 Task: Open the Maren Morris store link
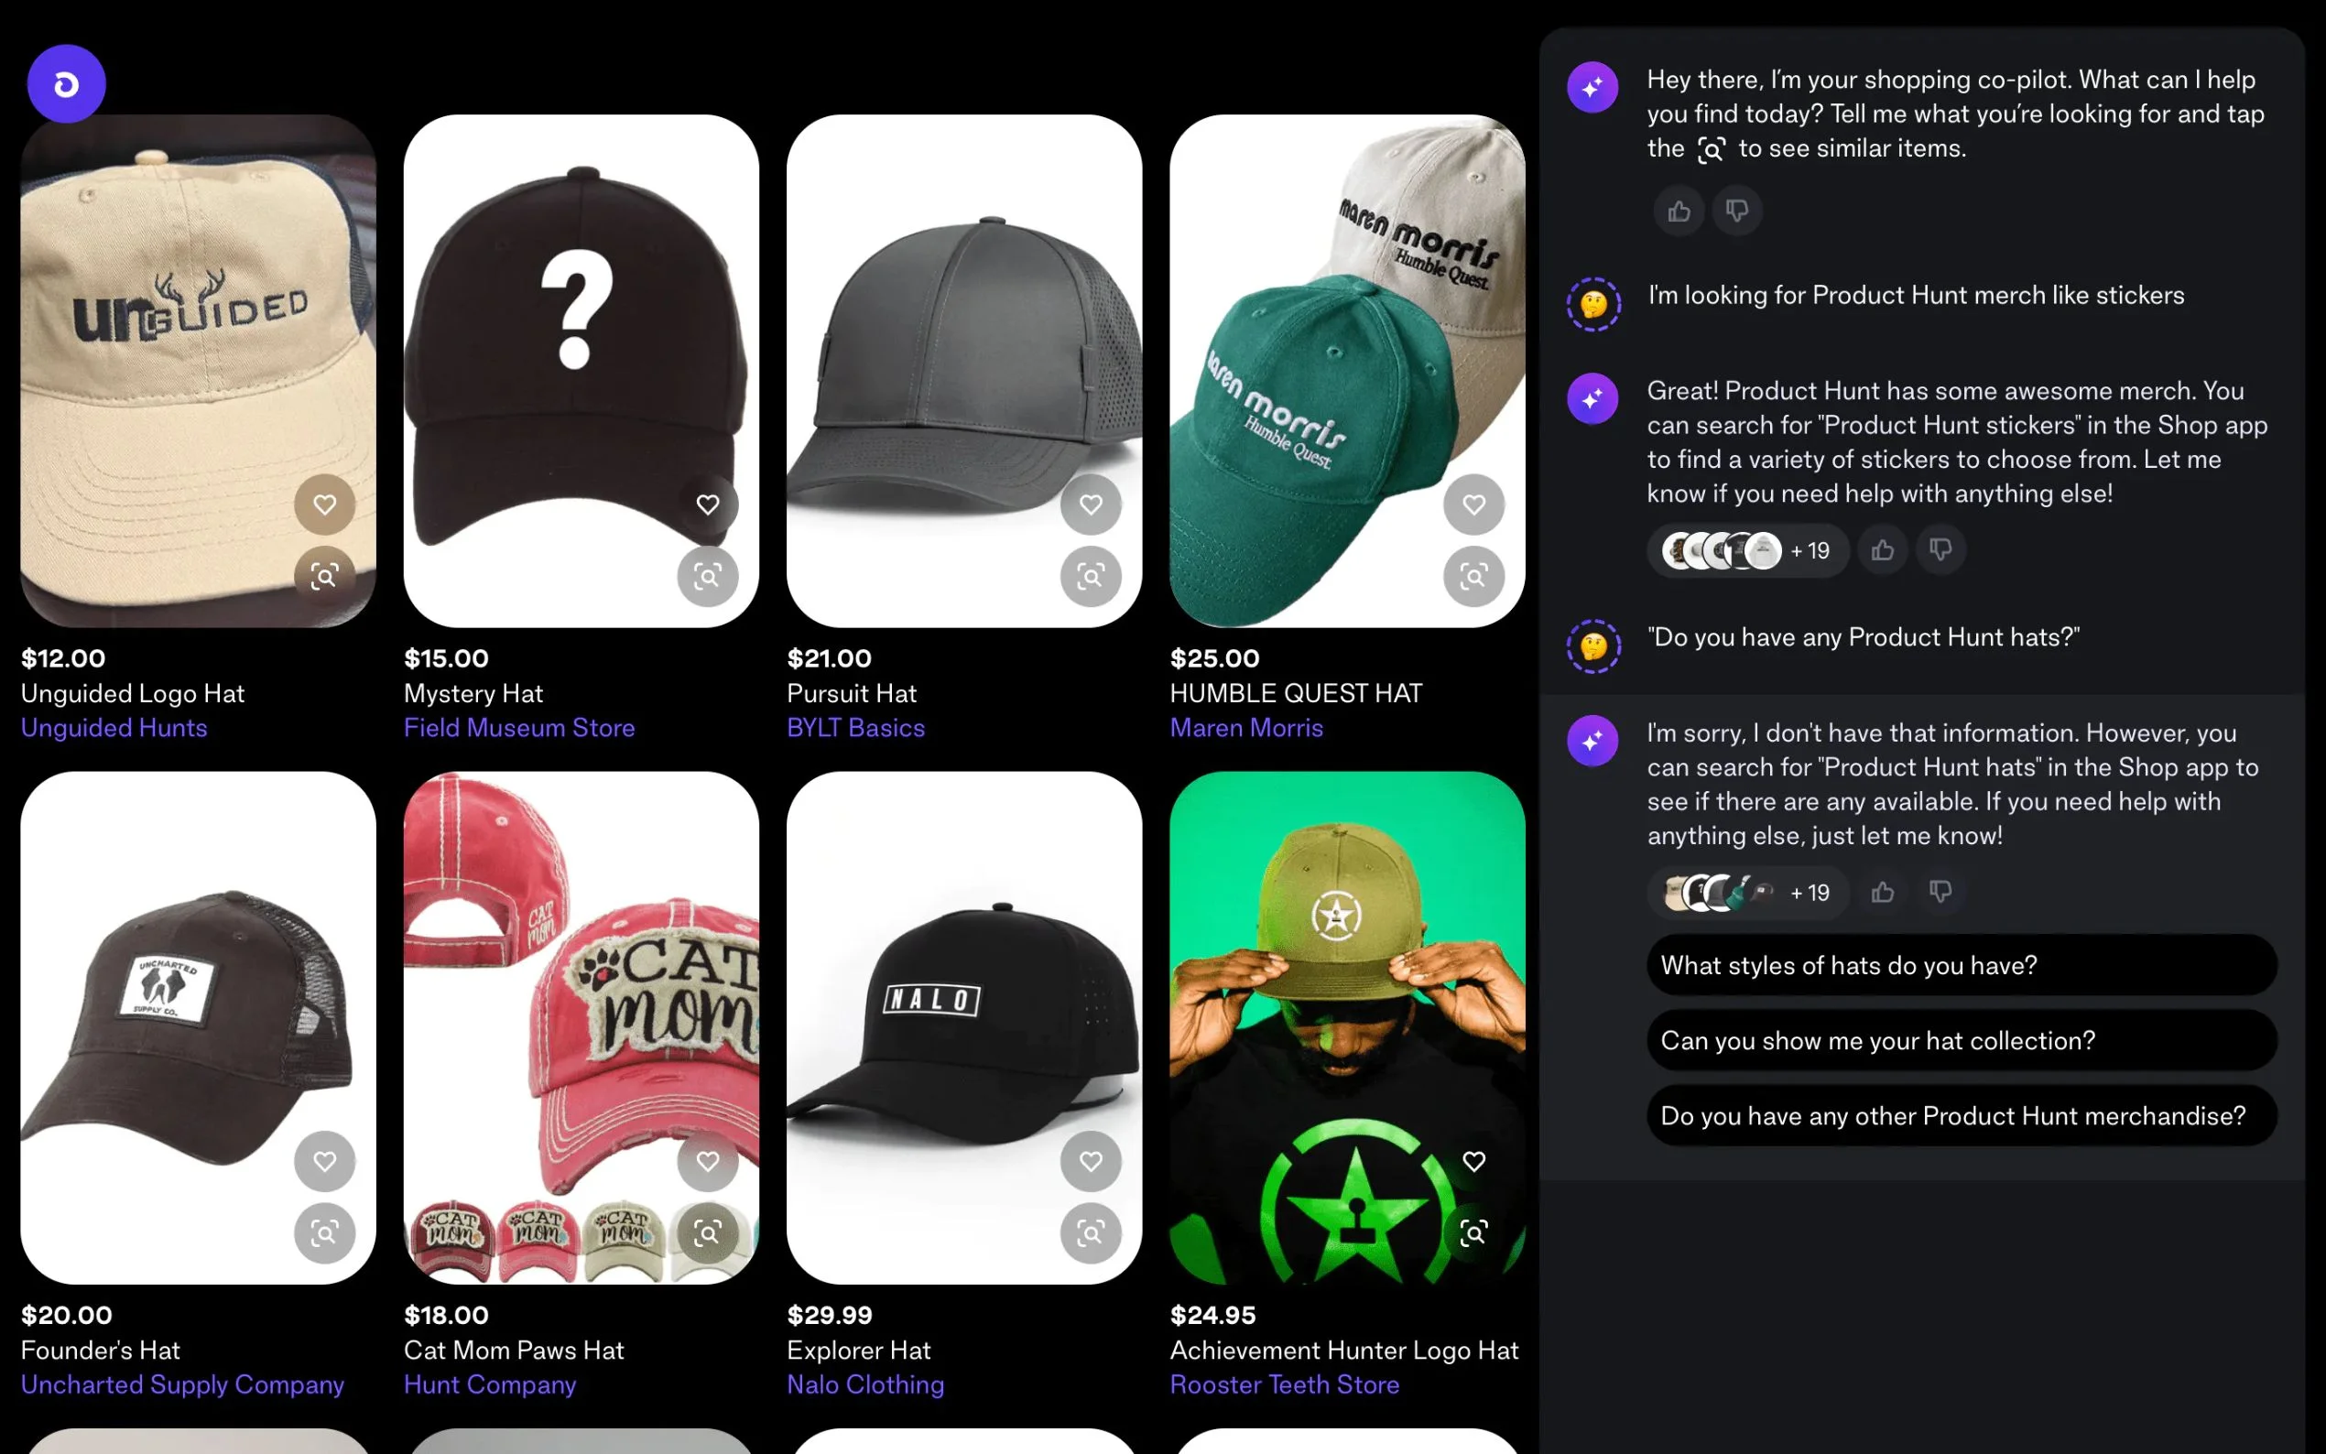[1246, 728]
